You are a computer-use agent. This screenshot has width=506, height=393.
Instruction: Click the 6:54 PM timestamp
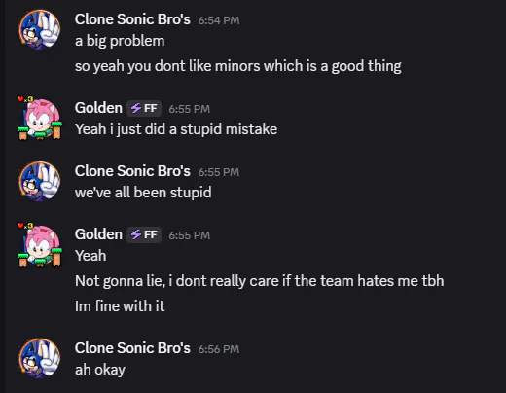tap(219, 20)
